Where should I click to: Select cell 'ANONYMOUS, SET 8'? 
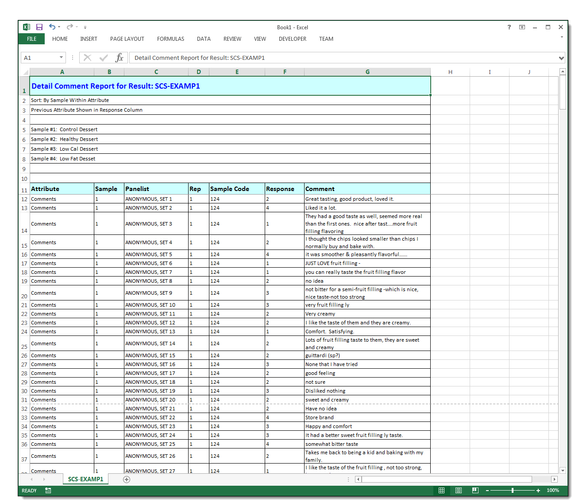[156, 281]
